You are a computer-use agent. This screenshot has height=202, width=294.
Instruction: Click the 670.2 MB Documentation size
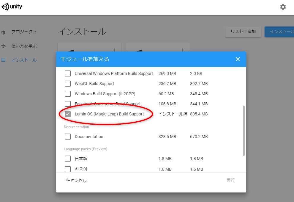(199, 137)
